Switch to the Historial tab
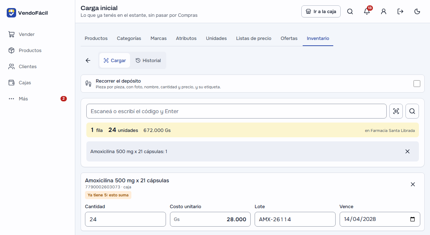This screenshot has width=430, height=235. (x=148, y=60)
